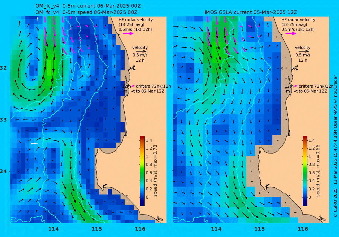Image resolution: width=339 pixels, height=237 pixels.
Task: Click 'to 06 Mar 12Z' text in right map
Action: pos(313,91)
